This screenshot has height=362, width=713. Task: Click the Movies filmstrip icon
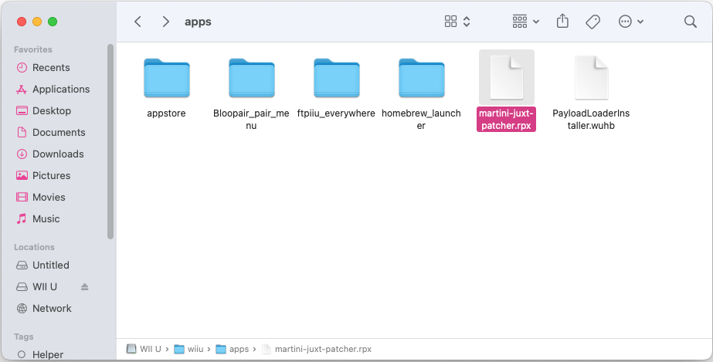(22, 197)
